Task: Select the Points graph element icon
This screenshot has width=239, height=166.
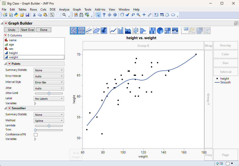Action: pyautogui.click(x=74, y=31)
